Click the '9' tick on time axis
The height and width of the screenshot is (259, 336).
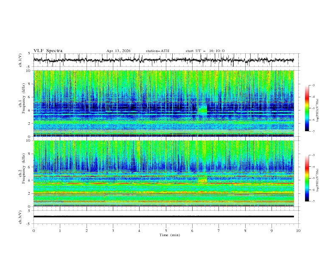pos(272,231)
